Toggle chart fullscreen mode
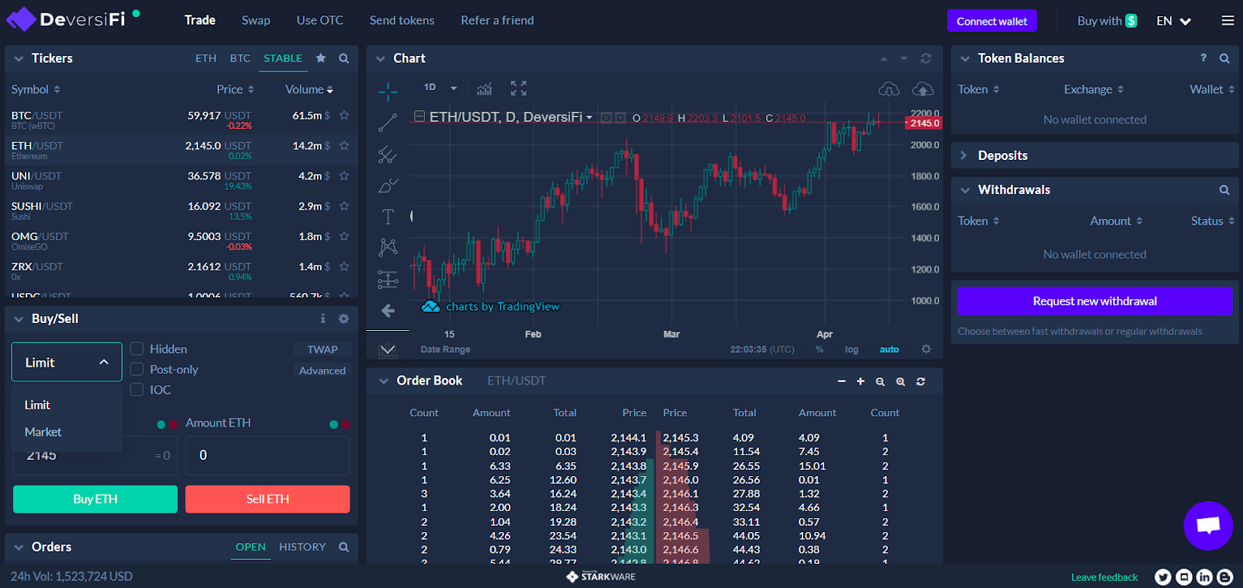Image resolution: width=1243 pixels, height=588 pixels. click(518, 89)
